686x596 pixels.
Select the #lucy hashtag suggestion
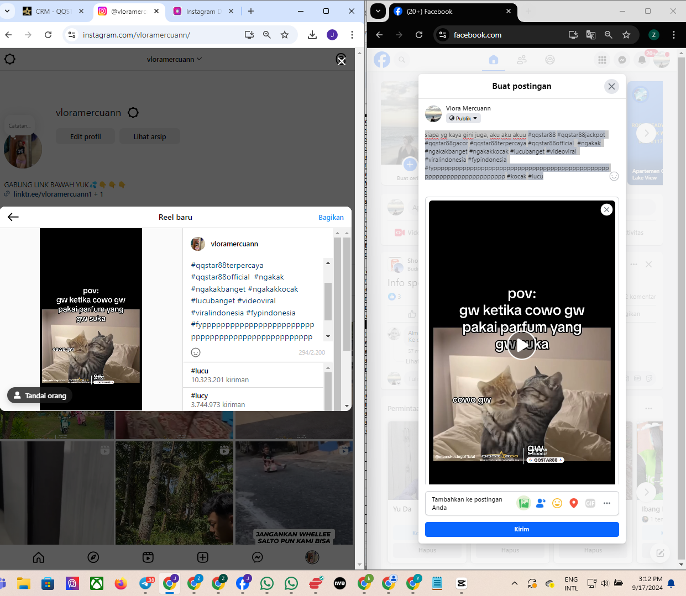point(253,400)
